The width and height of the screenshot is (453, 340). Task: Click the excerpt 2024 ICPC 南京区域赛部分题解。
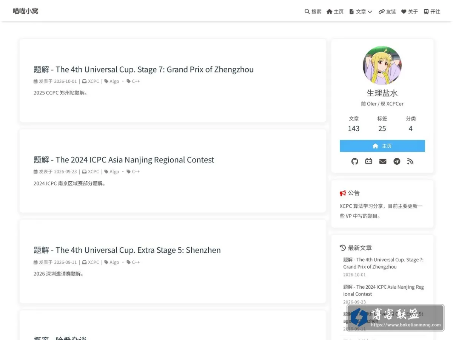[x=70, y=184]
